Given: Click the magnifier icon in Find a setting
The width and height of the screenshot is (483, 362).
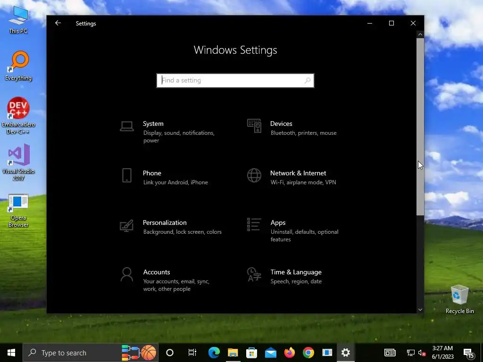Looking at the screenshot, I should (307, 81).
